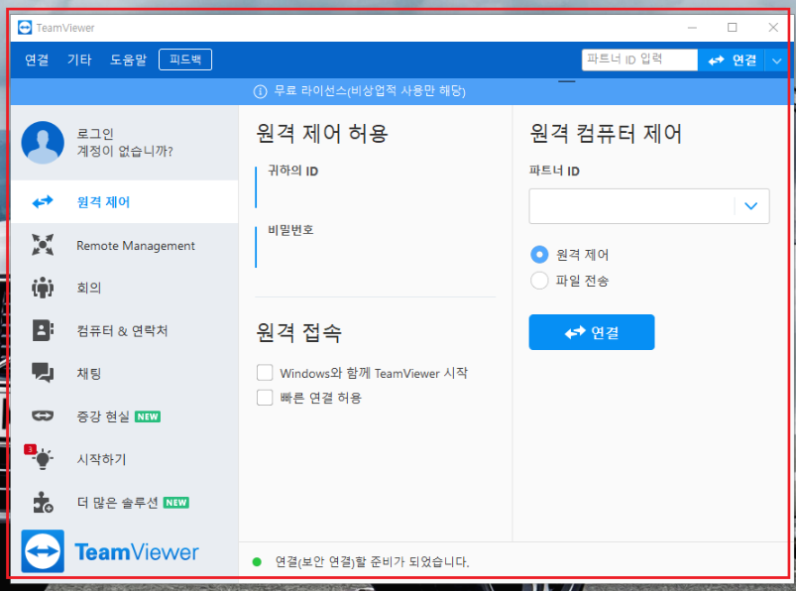This screenshot has width=796, height=591.
Task: Click the 더 많은 솔루션 puzzle icon
Action: 43,502
